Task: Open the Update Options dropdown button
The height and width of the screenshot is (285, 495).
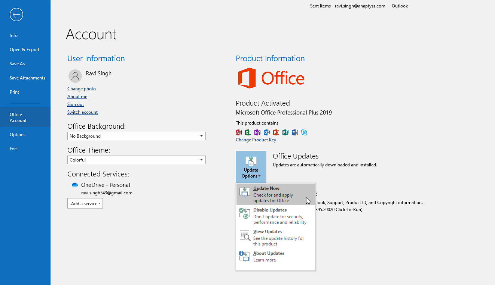Action: (x=251, y=166)
